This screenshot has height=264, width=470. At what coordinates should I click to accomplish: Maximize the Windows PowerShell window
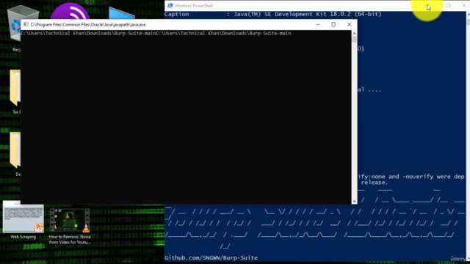(x=449, y=5)
